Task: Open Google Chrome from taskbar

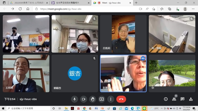Action: (x=84, y=108)
